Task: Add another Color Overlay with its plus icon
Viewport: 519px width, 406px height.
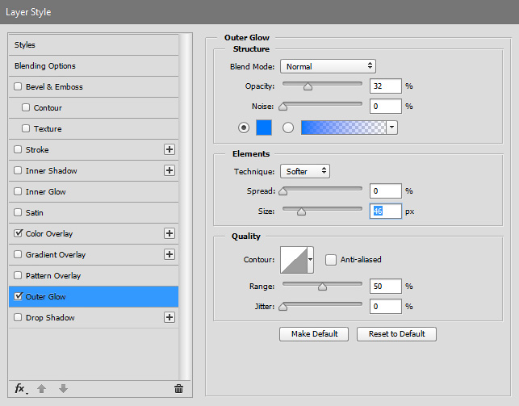Action: (170, 233)
